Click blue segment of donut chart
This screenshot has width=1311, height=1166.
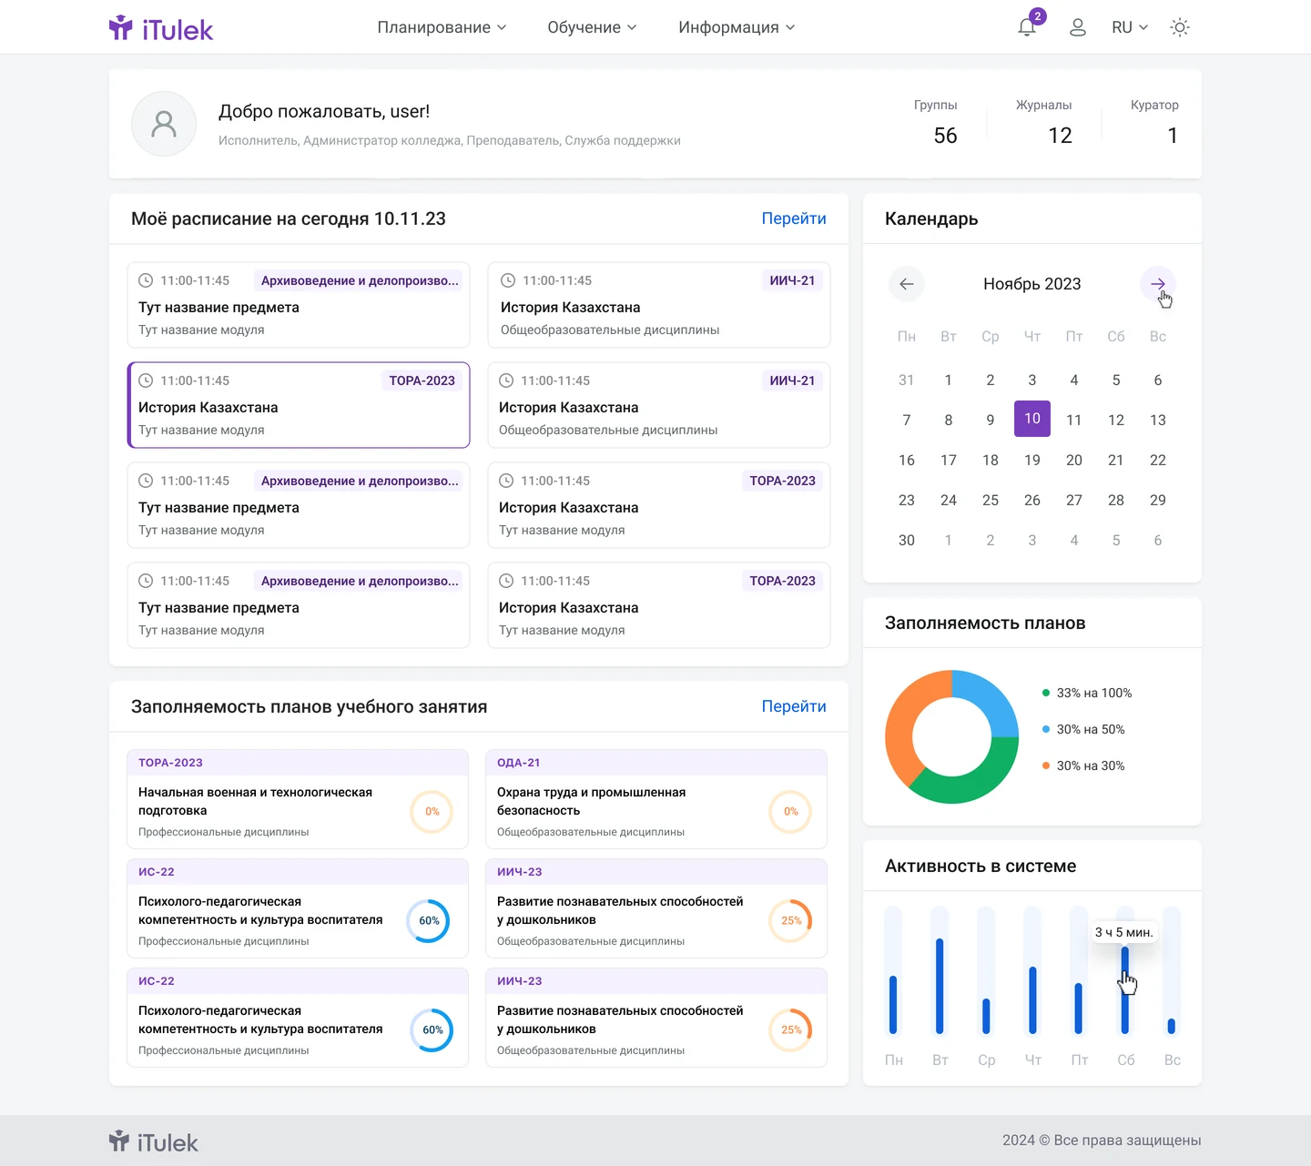(992, 700)
